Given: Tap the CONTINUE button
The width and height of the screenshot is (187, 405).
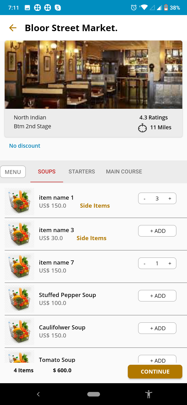Looking at the screenshot, I should 155,372.
